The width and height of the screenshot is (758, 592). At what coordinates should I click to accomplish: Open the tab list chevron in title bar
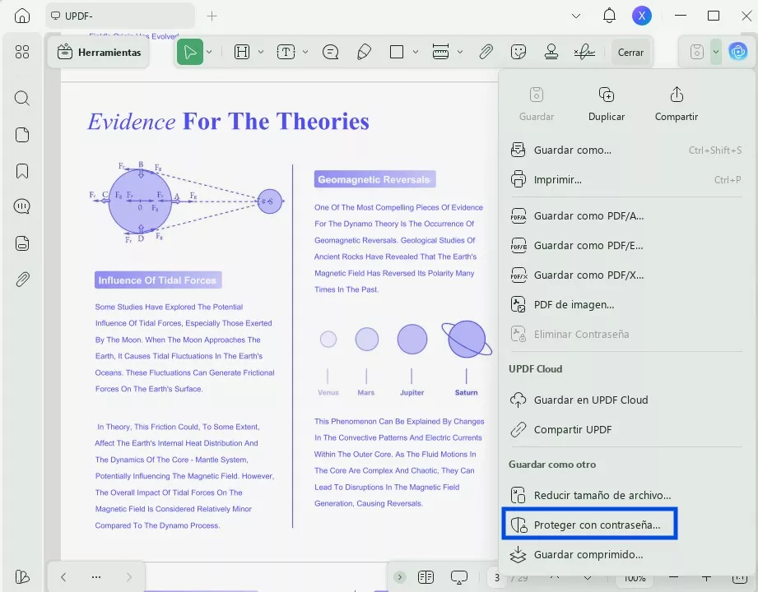pyautogui.click(x=576, y=16)
